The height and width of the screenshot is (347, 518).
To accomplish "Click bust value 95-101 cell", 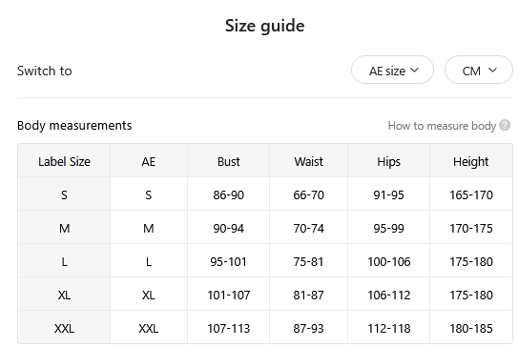I will coord(229,261).
